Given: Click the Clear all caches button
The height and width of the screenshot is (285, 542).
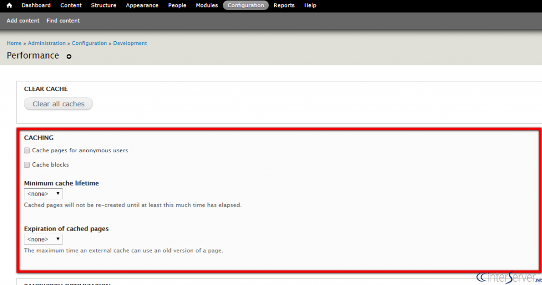Looking at the screenshot, I should click(58, 104).
